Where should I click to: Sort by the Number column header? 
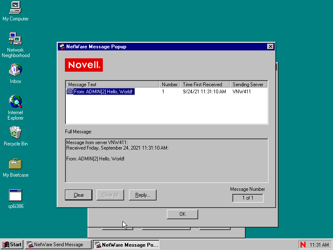(x=169, y=85)
